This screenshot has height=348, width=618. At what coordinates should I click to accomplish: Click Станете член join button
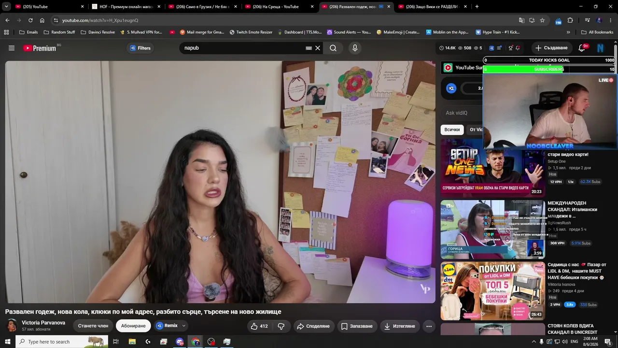click(93, 326)
